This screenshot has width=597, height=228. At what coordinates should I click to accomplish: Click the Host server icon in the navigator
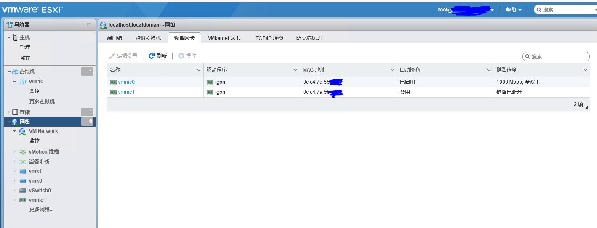point(16,37)
